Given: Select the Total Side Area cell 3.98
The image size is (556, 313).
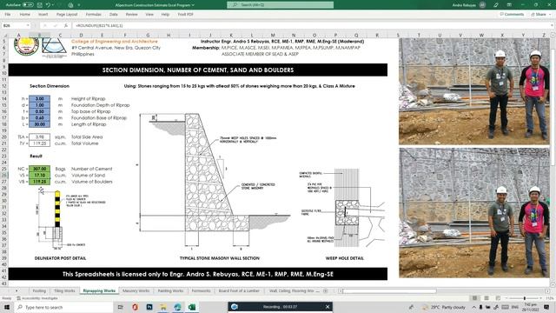Looking at the screenshot, I should (x=39, y=137).
